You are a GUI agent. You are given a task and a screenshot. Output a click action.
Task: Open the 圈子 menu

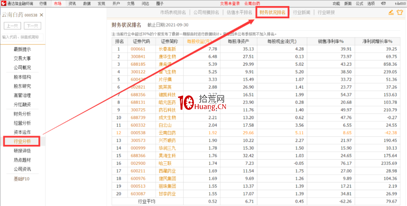[x=160, y=3]
